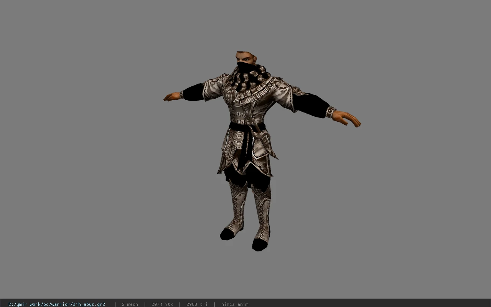
Task: Click the file path sih_abys.gr2 in status bar
Action: [57, 304]
